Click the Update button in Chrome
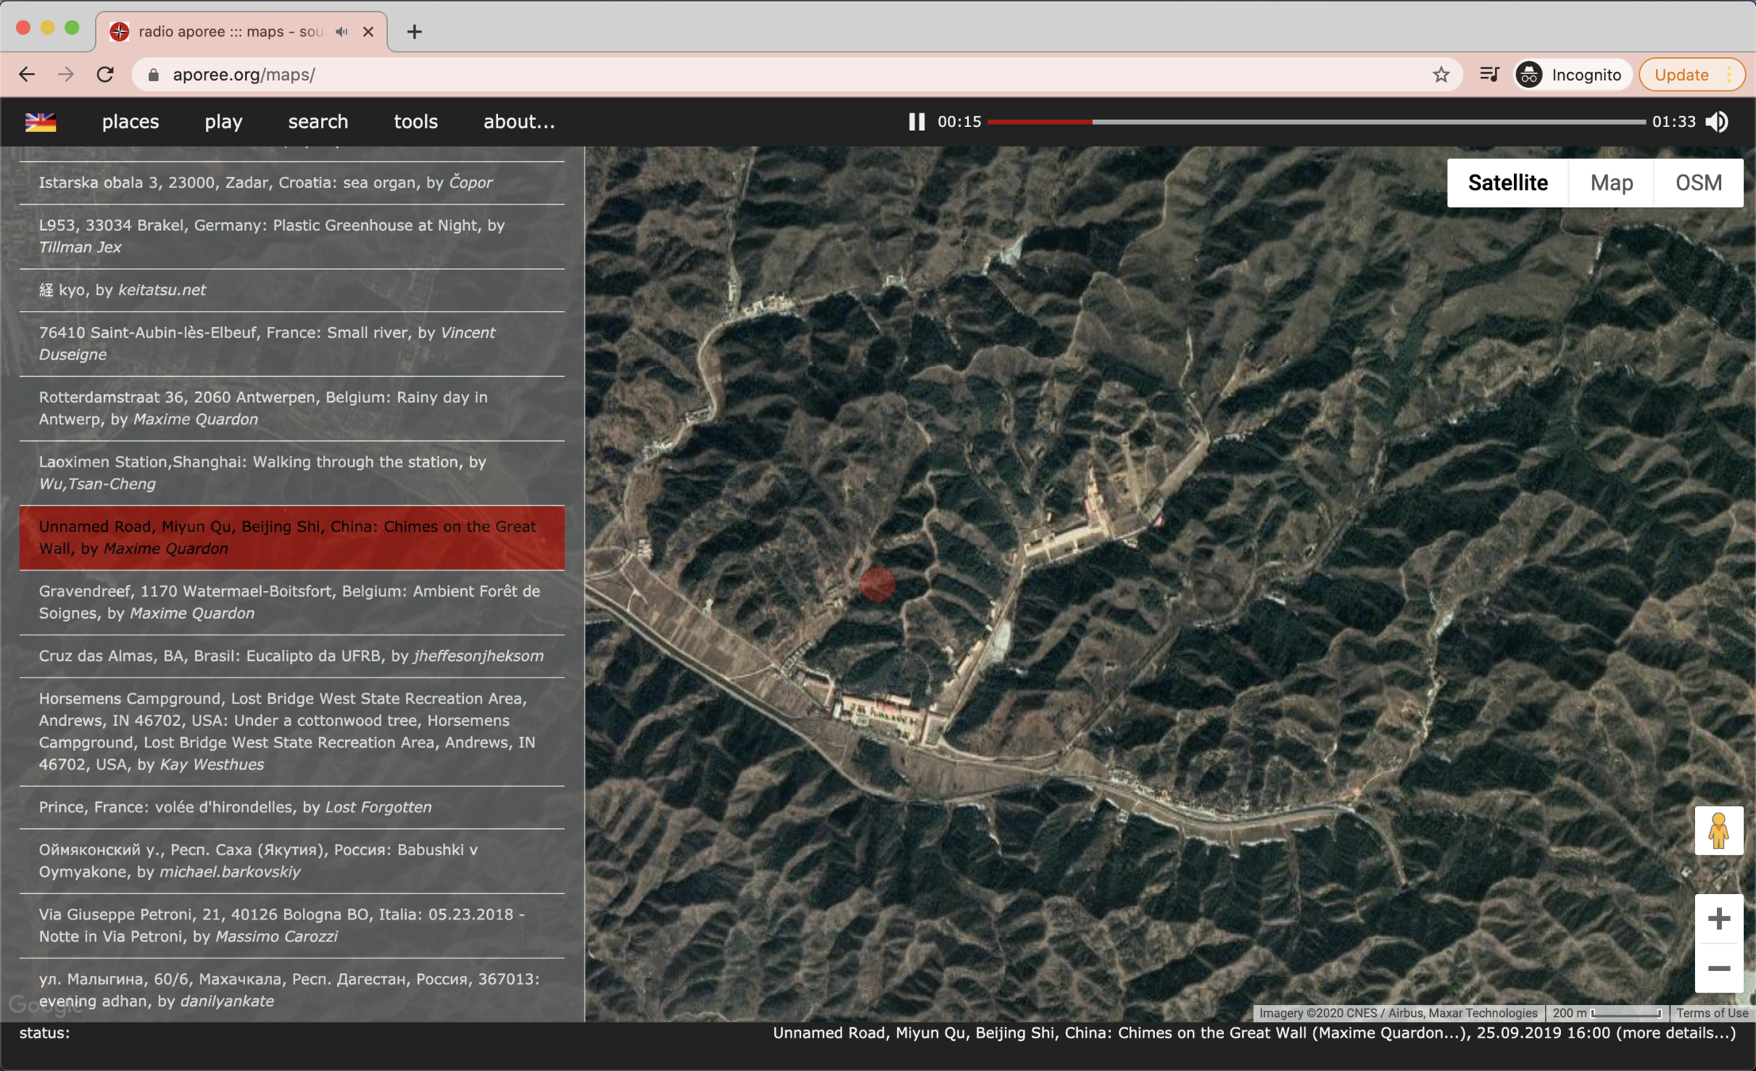This screenshot has height=1071, width=1756. pyautogui.click(x=1681, y=75)
